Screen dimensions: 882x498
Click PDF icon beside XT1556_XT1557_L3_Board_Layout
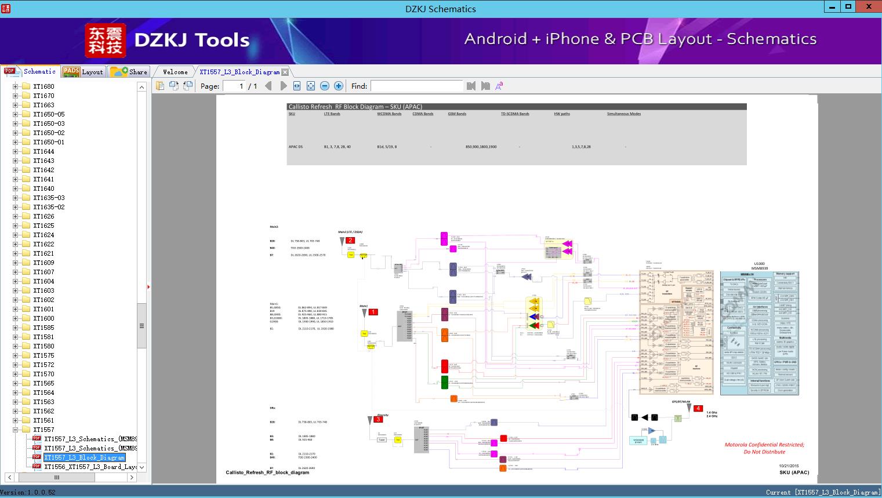(x=37, y=467)
